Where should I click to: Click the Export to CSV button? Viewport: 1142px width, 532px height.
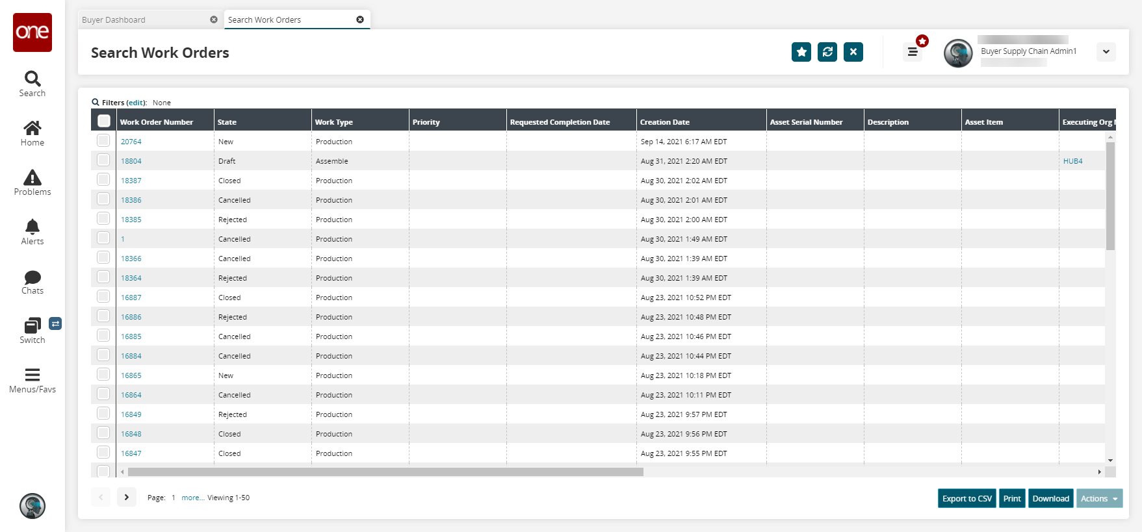[x=967, y=498]
